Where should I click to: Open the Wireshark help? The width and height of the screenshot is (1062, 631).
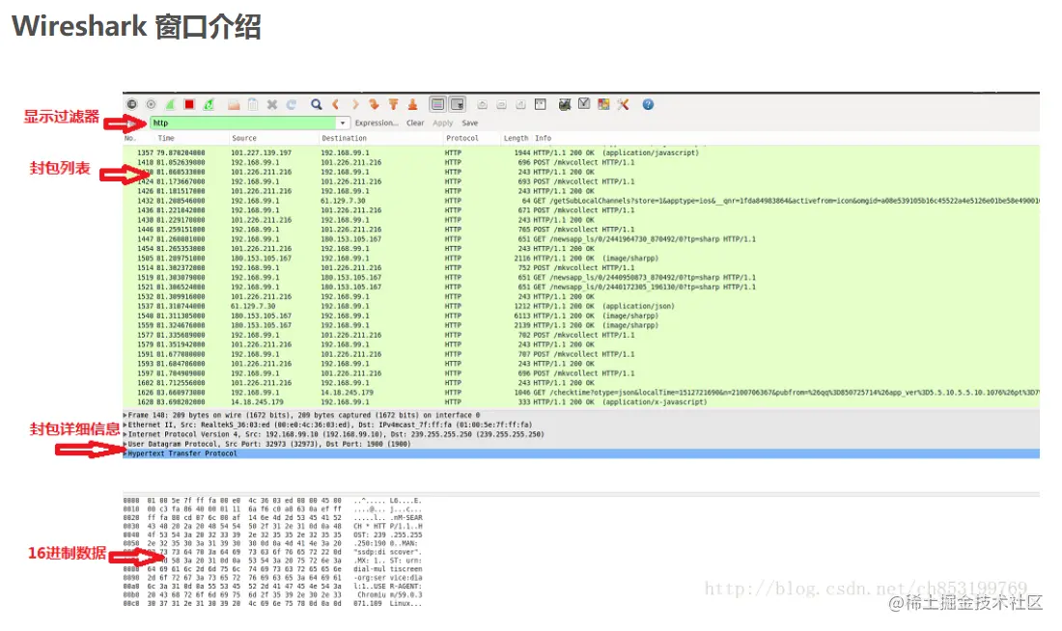pyautogui.click(x=646, y=103)
